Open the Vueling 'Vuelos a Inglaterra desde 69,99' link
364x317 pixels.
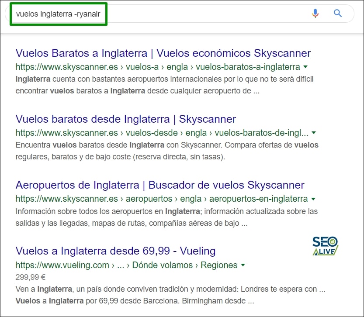(x=115, y=251)
